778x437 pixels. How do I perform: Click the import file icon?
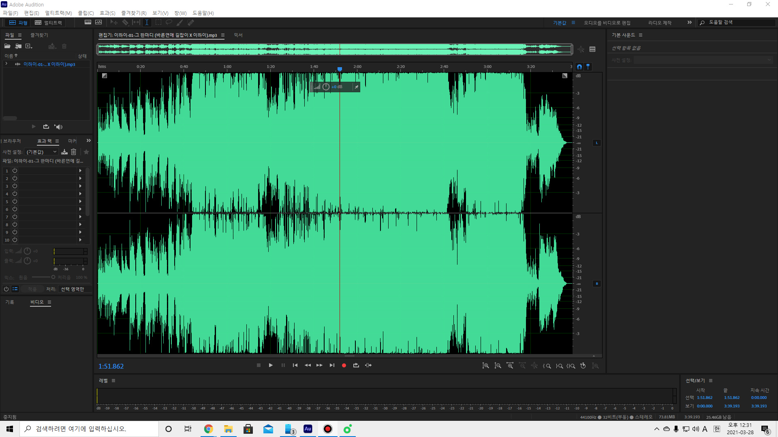18,47
